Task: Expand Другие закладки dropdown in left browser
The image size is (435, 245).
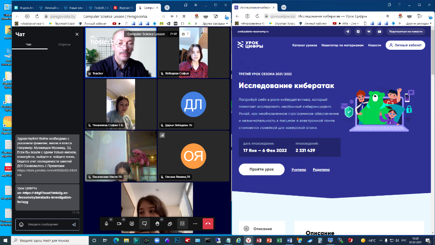Action: point(215,24)
